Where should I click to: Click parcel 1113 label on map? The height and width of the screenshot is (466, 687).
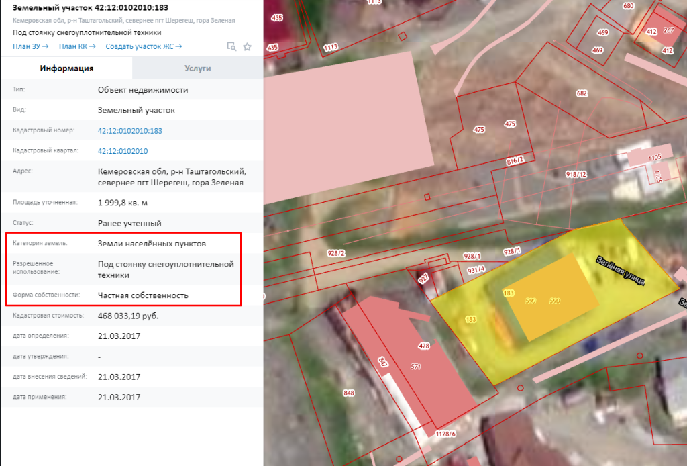[331, 48]
